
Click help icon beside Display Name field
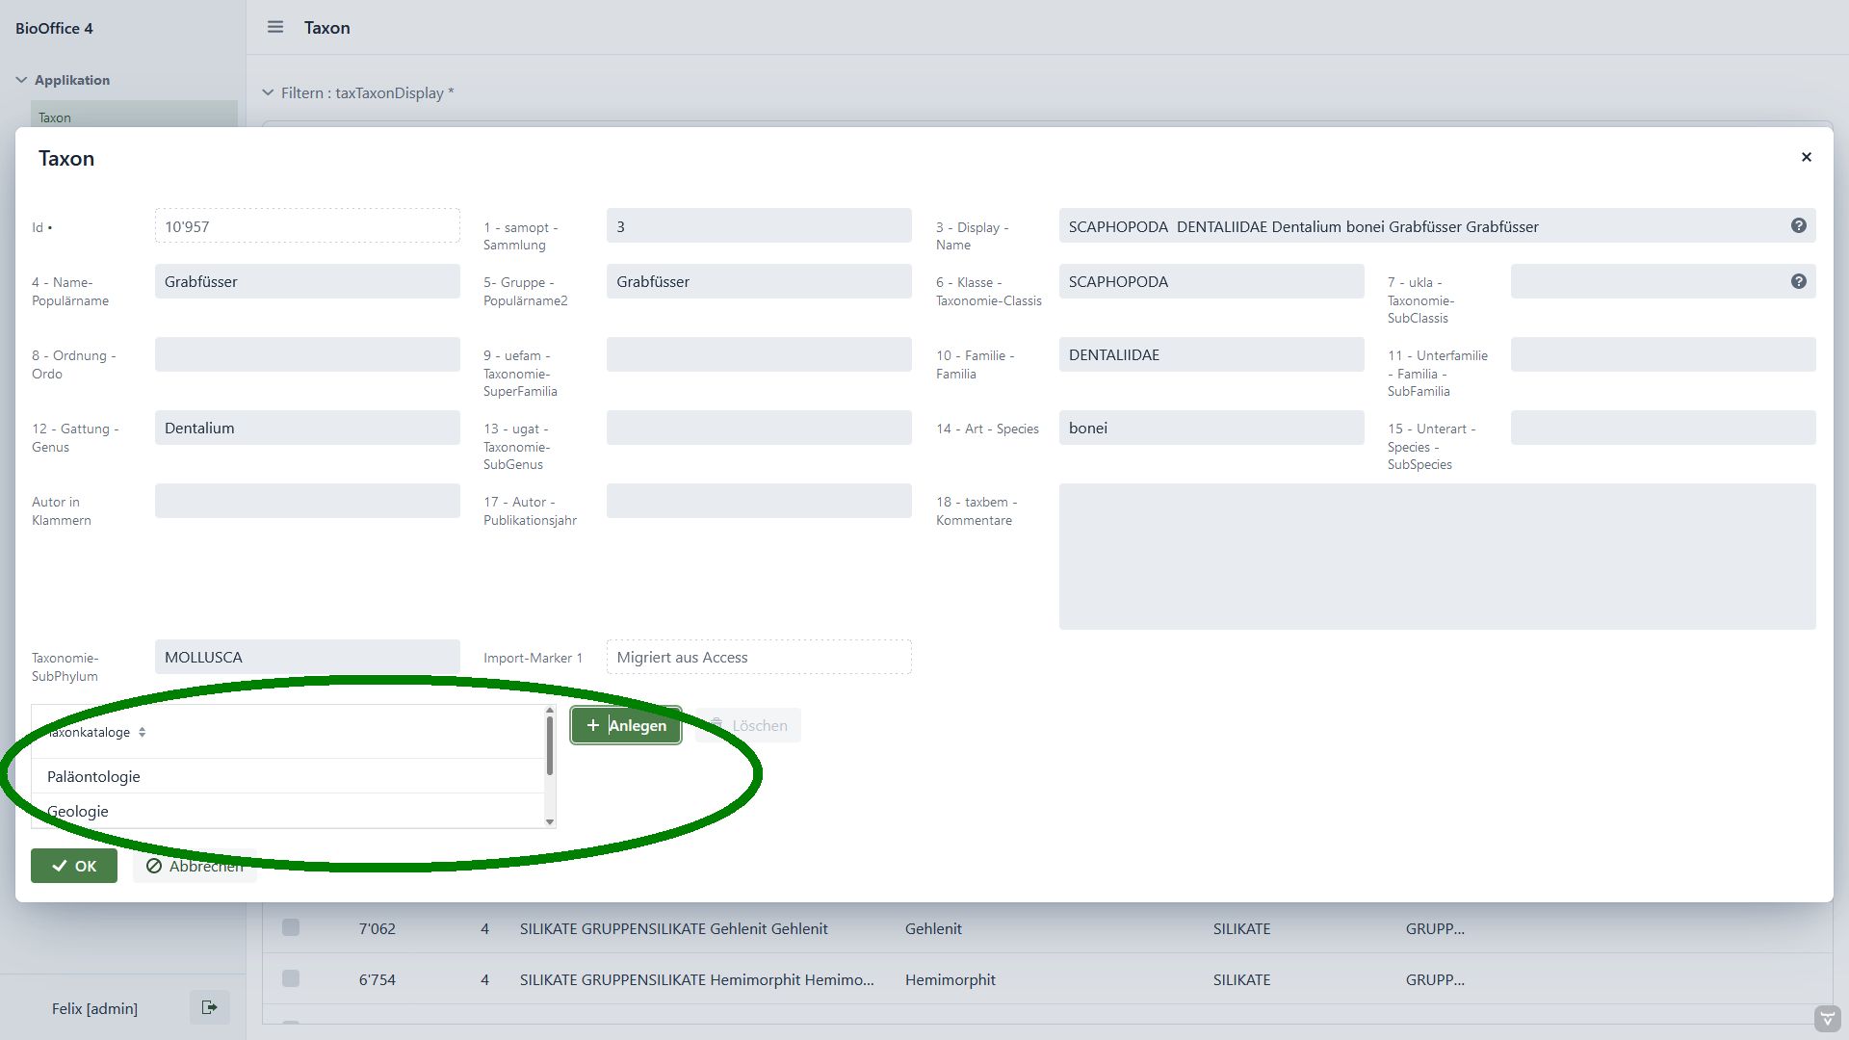(x=1798, y=225)
